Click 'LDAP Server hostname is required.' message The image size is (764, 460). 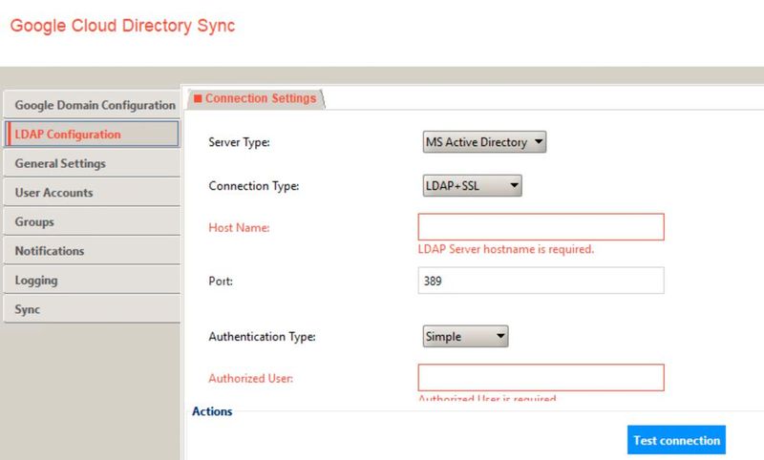(506, 249)
